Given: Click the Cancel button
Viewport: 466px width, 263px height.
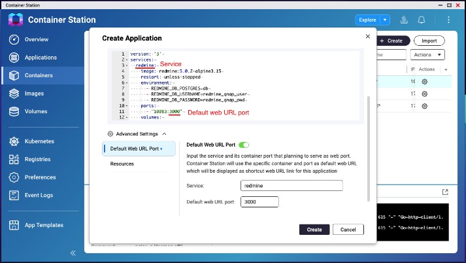Looking at the screenshot, I should [348, 230].
